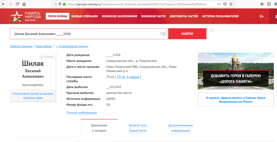The image size is (277, 142).
Task: Click the name search input field
Action: point(85,34)
